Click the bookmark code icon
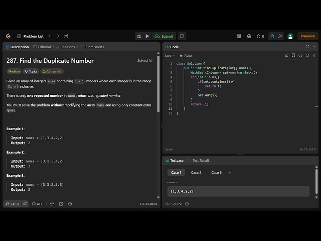This screenshot has width=321, height=241. pos(293,55)
